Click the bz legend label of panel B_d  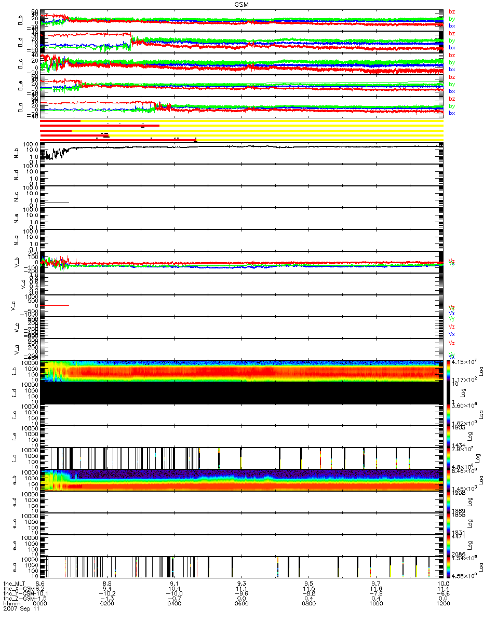coord(451,33)
